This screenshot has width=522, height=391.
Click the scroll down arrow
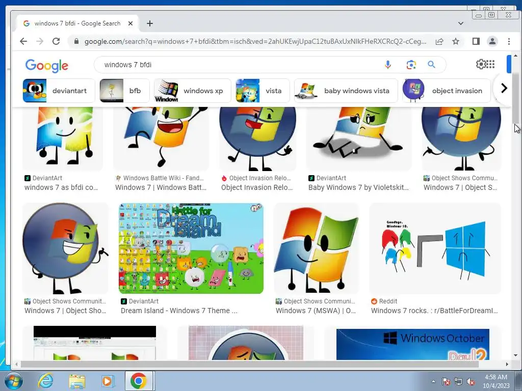pos(515,355)
